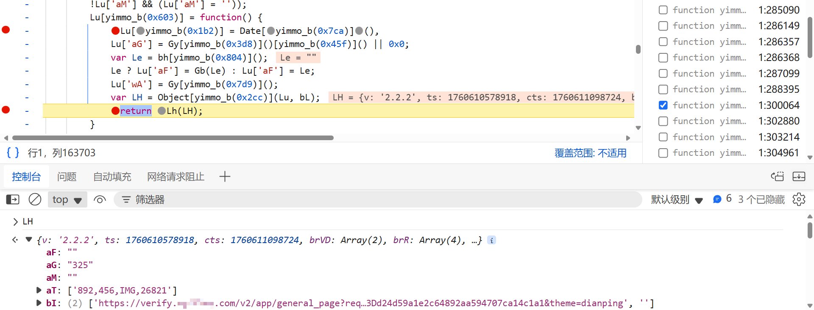Enable breakpoint at 1:286368
Image resolution: width=814 pixels, height=310 pixels.
(663, 58)
